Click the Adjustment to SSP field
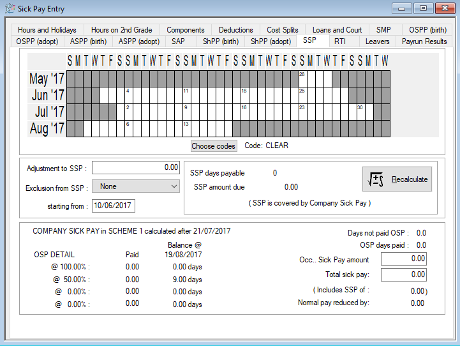460x346 pixels. pos(137,167)
